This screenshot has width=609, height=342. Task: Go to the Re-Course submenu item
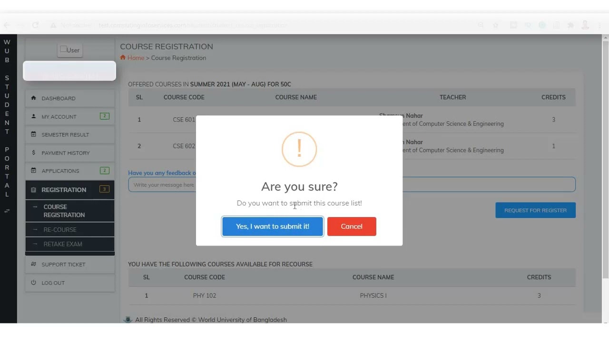(70, 229)
